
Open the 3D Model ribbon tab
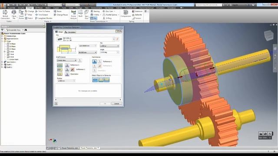[x=39, y=8]
